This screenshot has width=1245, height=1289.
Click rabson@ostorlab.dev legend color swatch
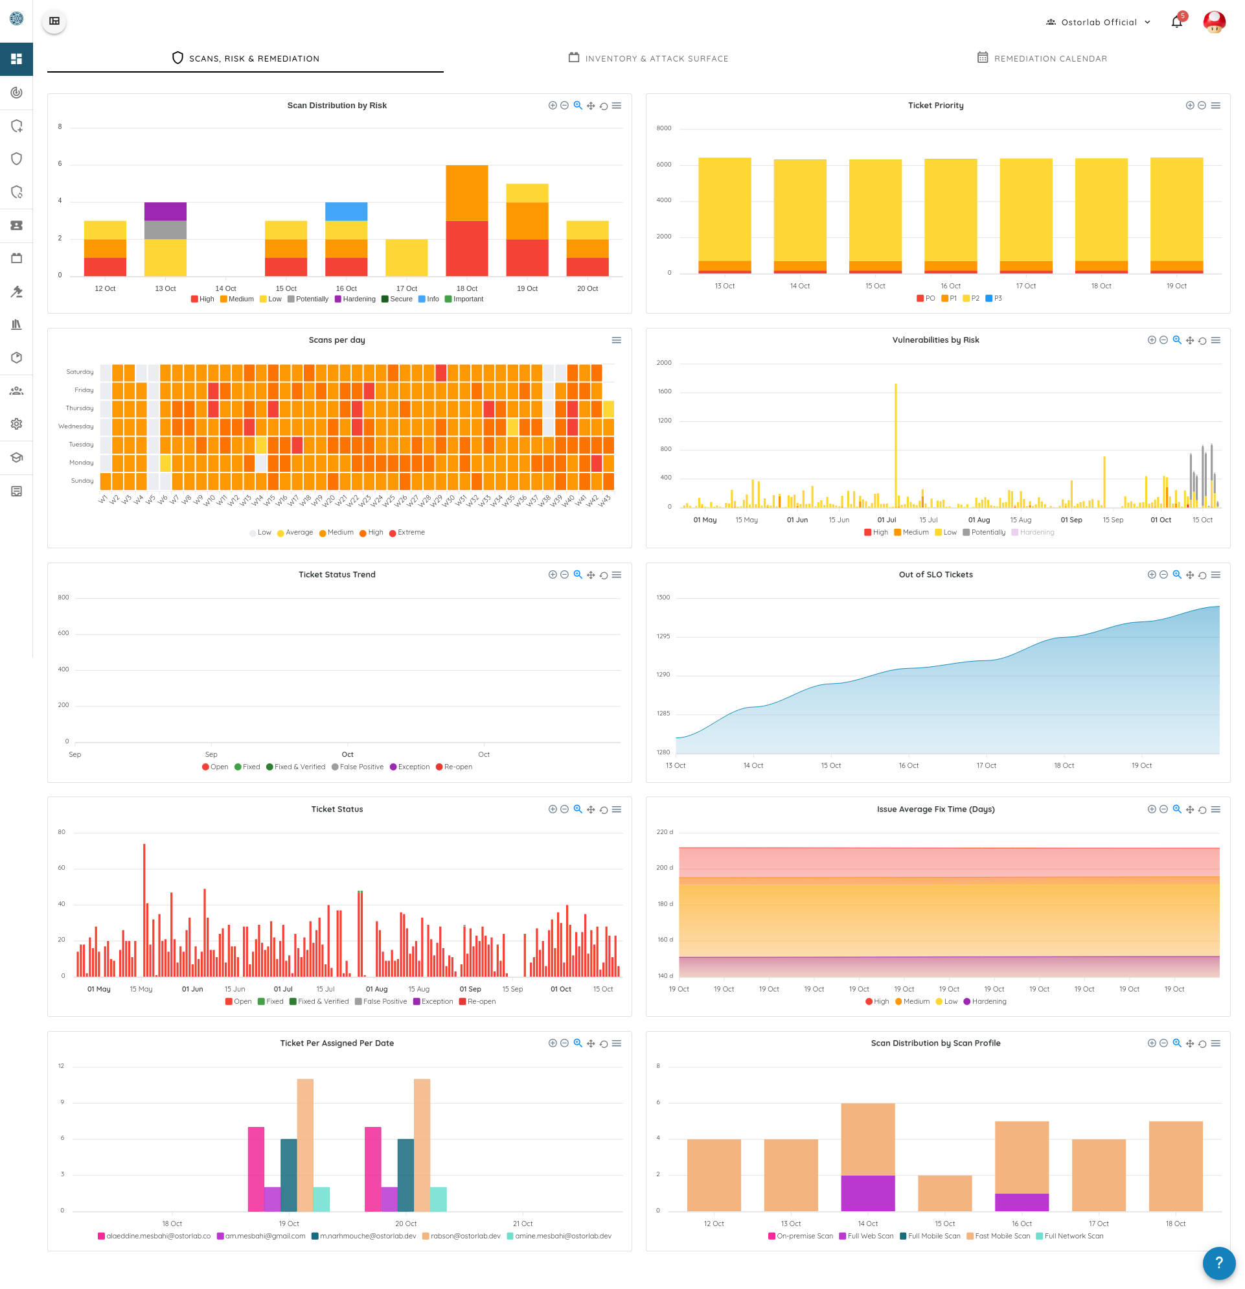426,1237
